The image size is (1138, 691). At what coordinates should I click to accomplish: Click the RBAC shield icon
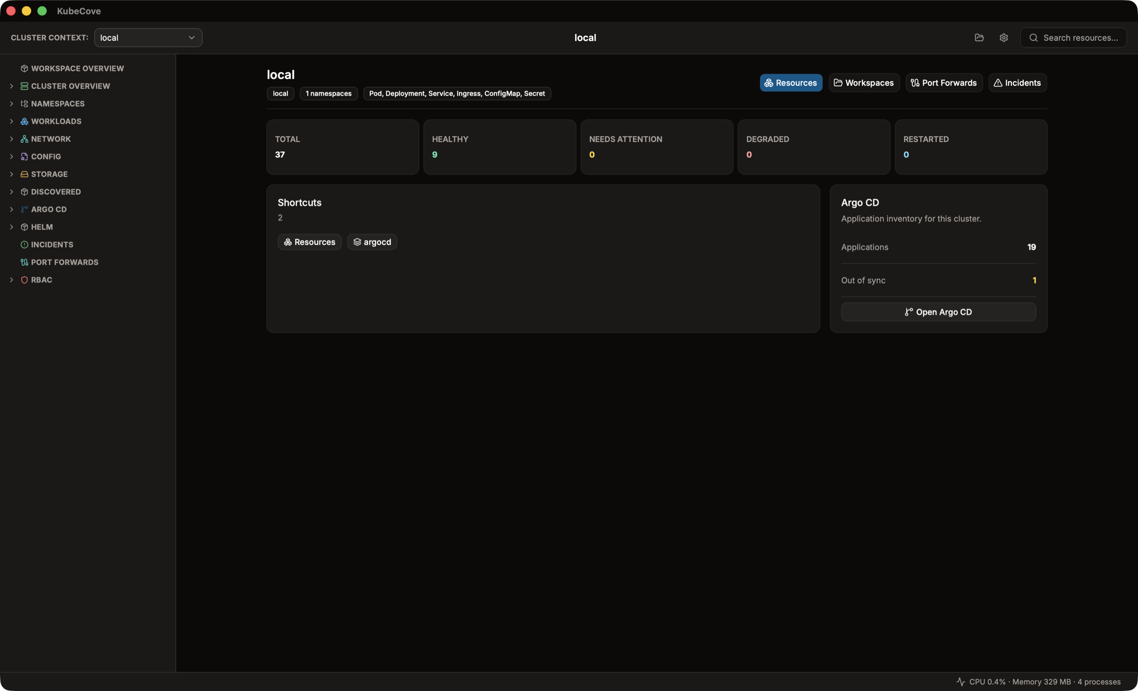click(24, 280)
